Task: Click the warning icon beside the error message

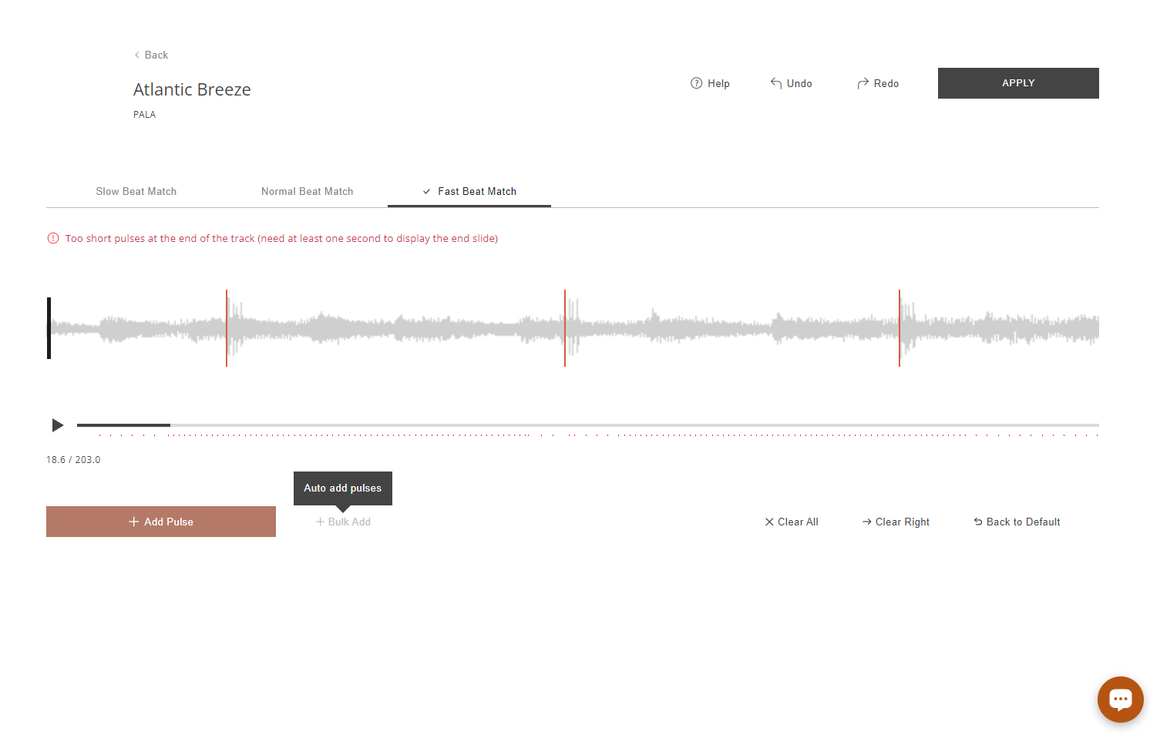Action: pos(53,238)
